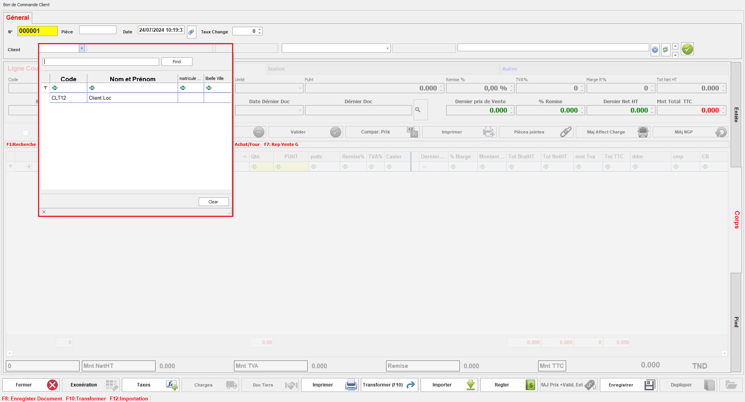Click bottom Imprimer printer button
745x402 pixels.
pos(330,385)
